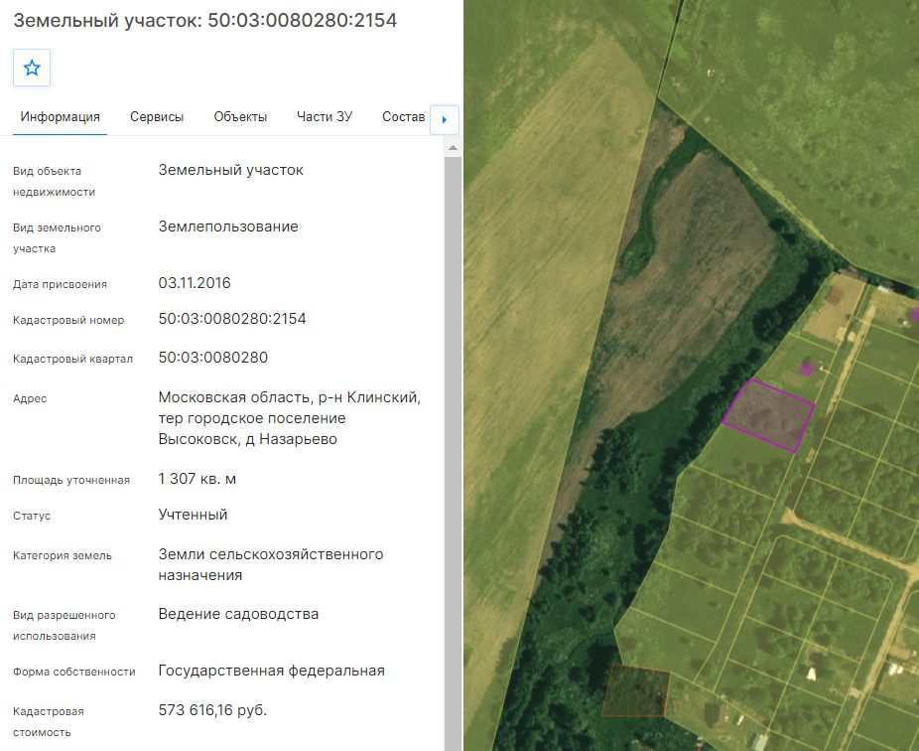Click the Адрес field label
919x751 pixels.
(30, 399)
